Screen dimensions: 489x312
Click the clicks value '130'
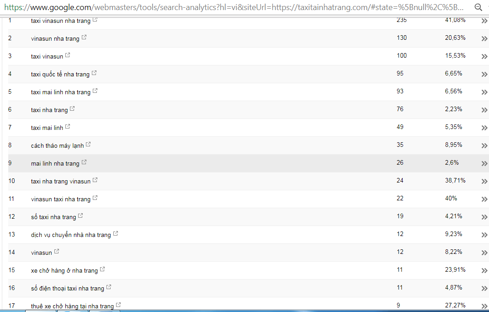click(402, 38)
